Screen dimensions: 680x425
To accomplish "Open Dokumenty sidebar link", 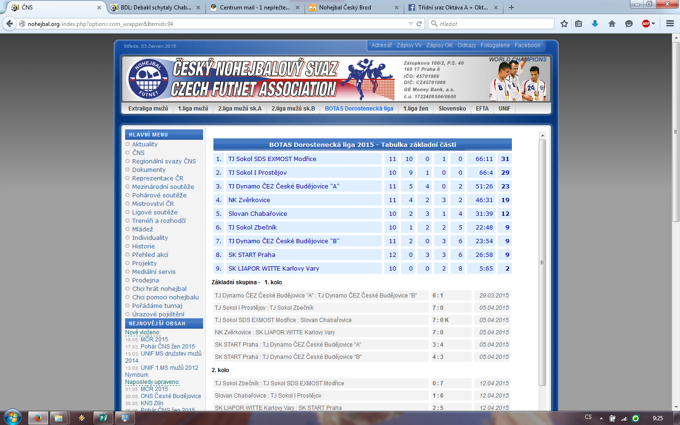I will pos(149,170).
